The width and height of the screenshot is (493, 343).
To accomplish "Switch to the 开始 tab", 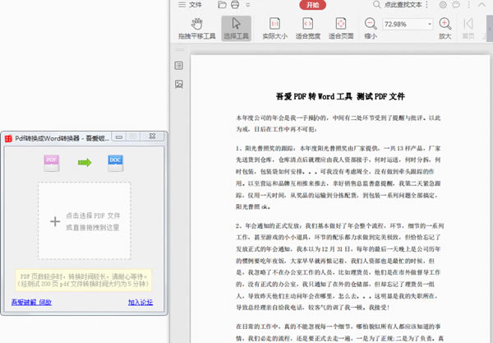I will click(312, 5).
